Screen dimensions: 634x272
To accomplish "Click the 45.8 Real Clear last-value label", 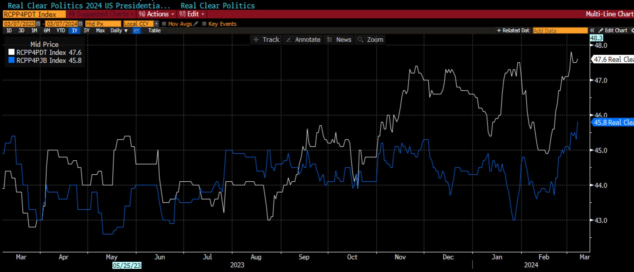I will 613,122.
